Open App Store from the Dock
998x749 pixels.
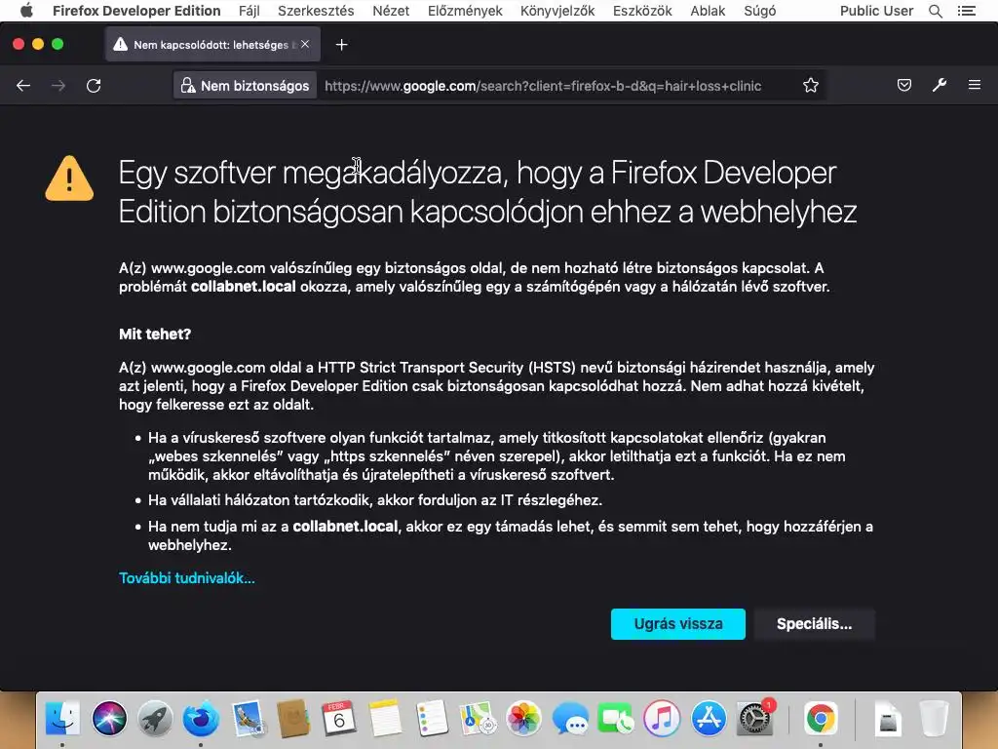[x=709, y=719]
